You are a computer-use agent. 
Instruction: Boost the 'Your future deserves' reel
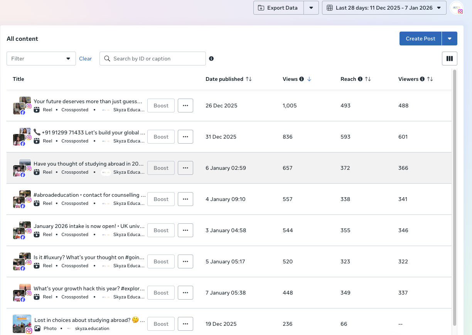pyautogui.click(x=161, y=106)
